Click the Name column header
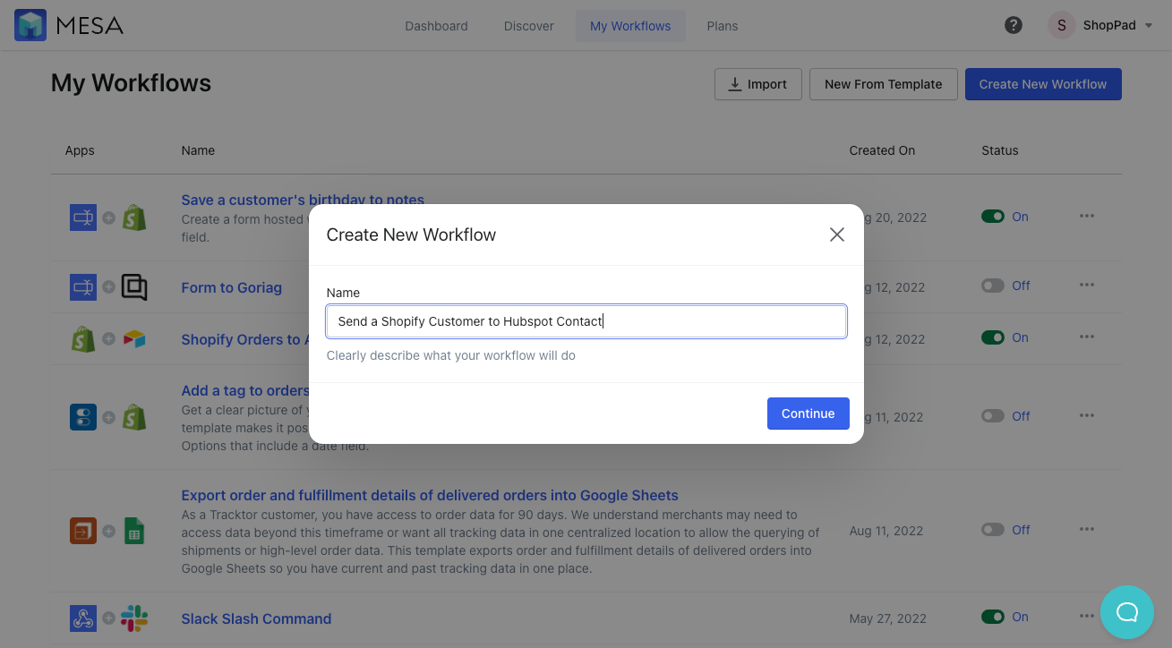This screenshot has height=648, width=1172. click(x=198, y=150)
